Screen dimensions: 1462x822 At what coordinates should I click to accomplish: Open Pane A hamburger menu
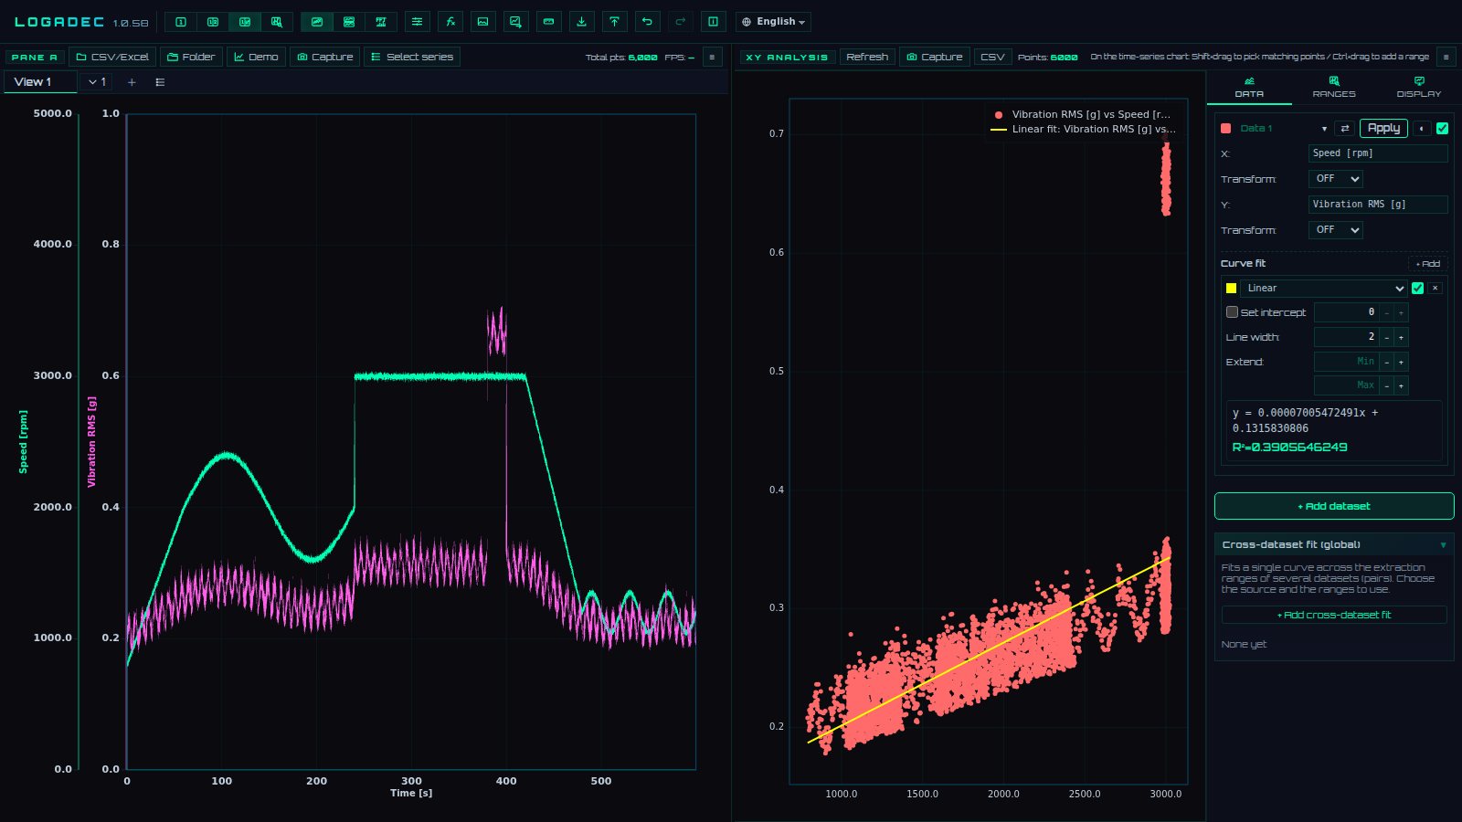[713, 57]
